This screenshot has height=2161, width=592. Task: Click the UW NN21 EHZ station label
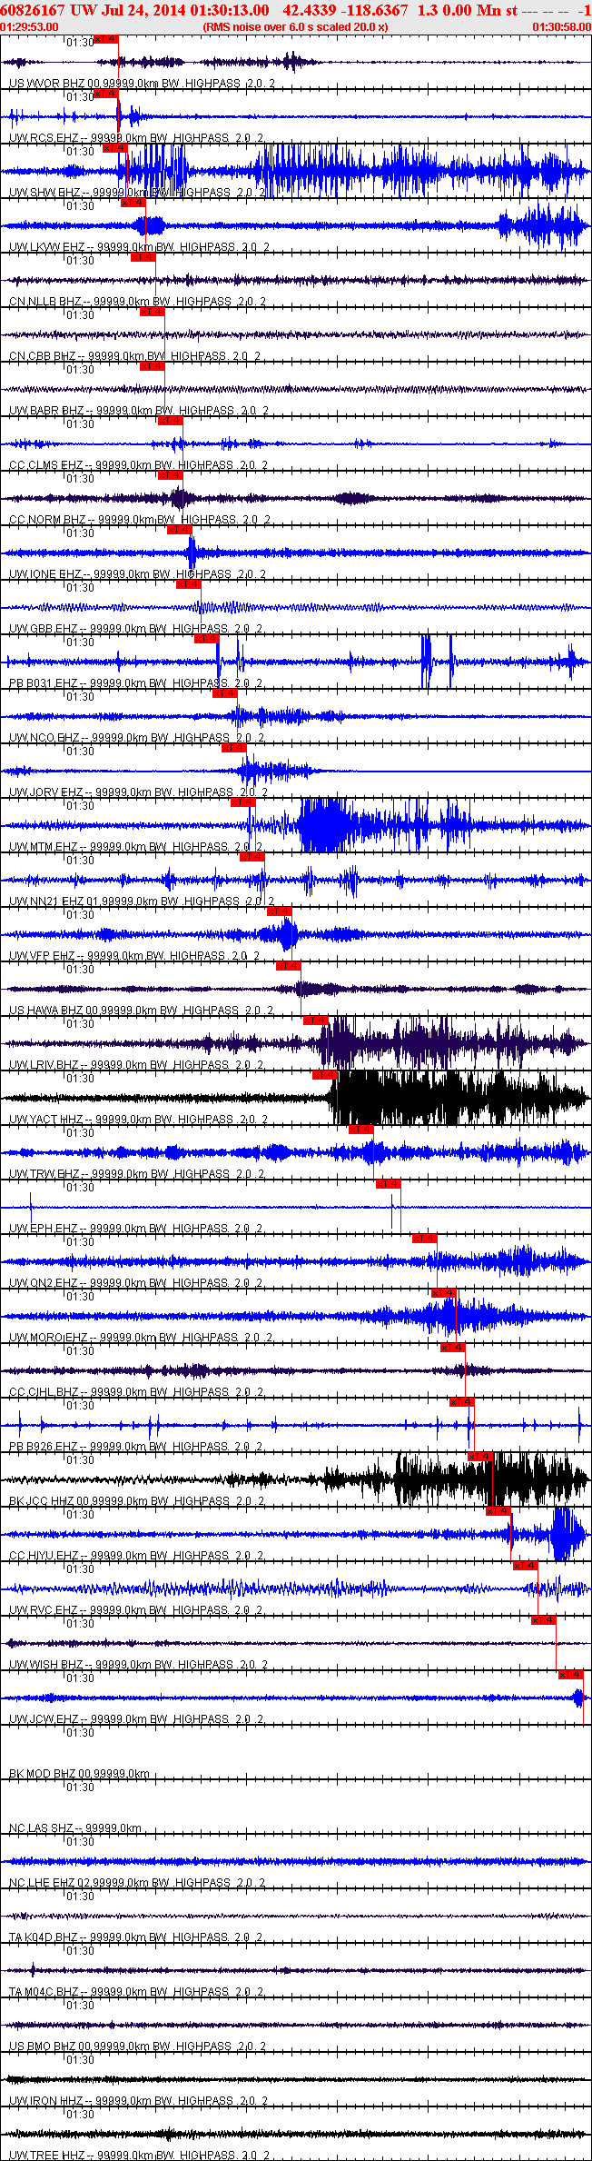[x=141, y=901]
